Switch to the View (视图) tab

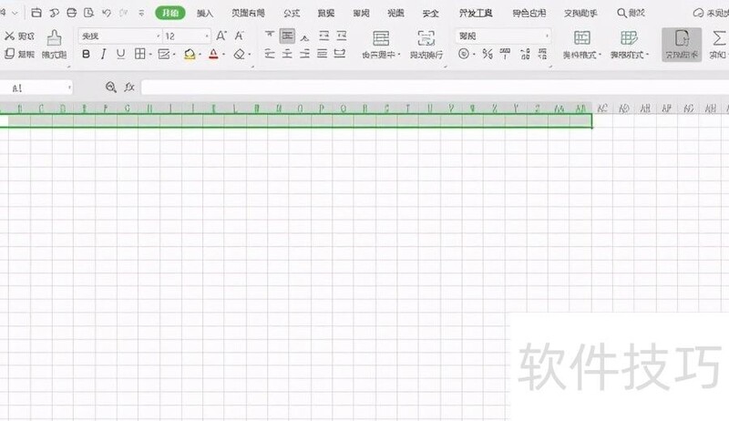(x=396, y=13)
